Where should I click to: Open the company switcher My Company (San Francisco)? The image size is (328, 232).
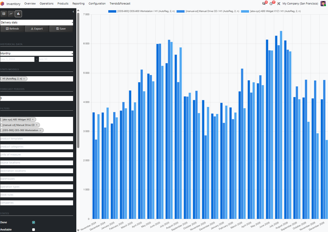point(300,3)
